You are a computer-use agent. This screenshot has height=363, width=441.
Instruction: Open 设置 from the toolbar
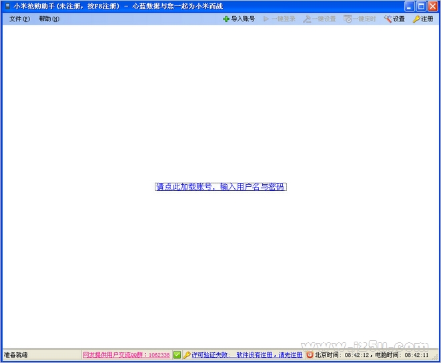pos(394,19)
